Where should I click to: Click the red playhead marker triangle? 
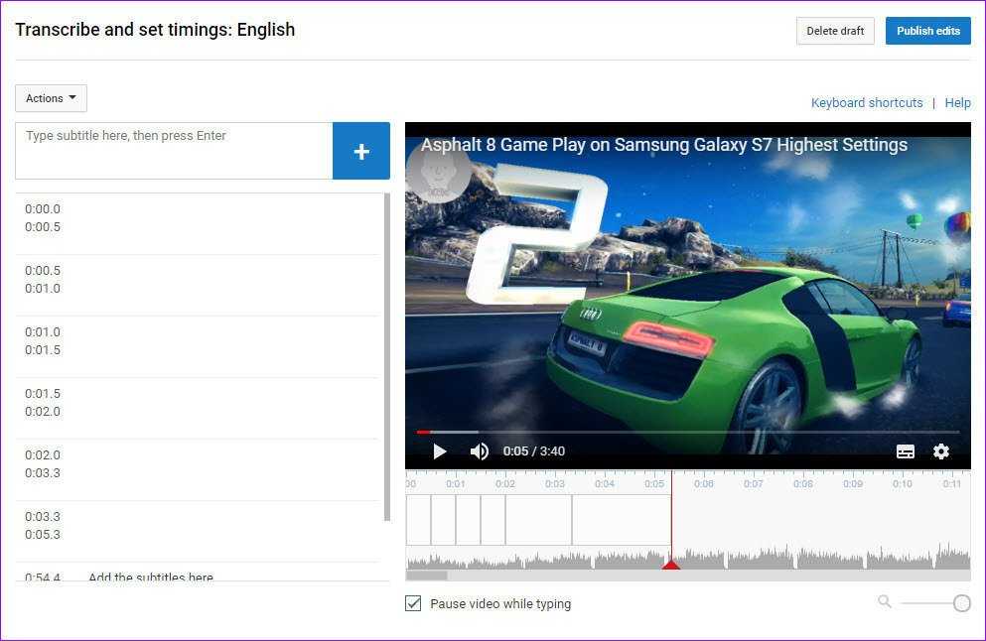point(671,565)
